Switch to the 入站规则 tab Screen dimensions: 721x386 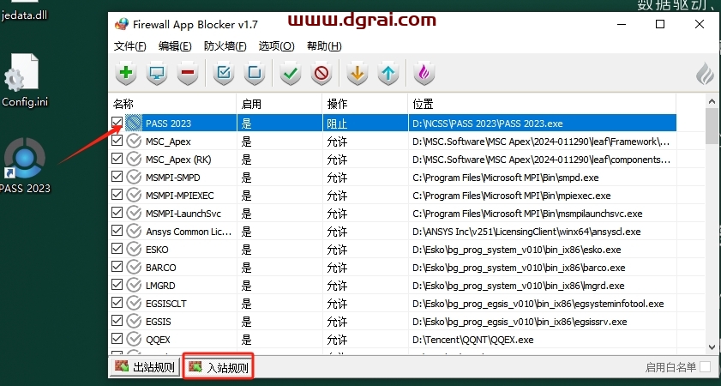click(219, 367)
